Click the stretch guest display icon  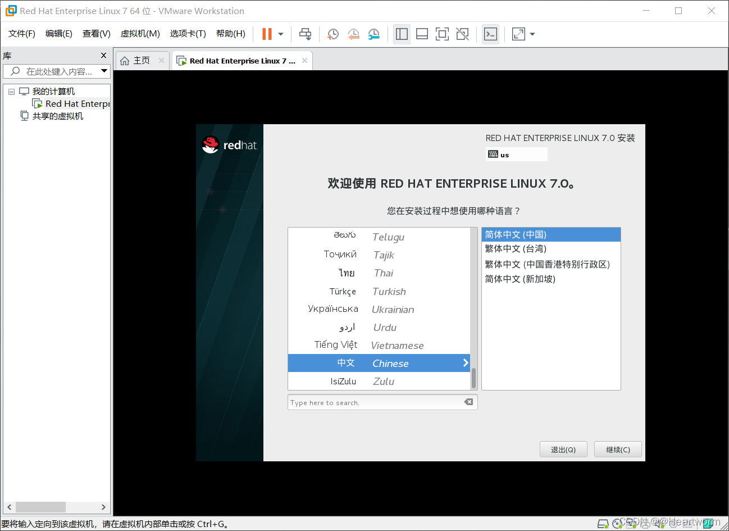pos(518,34)
